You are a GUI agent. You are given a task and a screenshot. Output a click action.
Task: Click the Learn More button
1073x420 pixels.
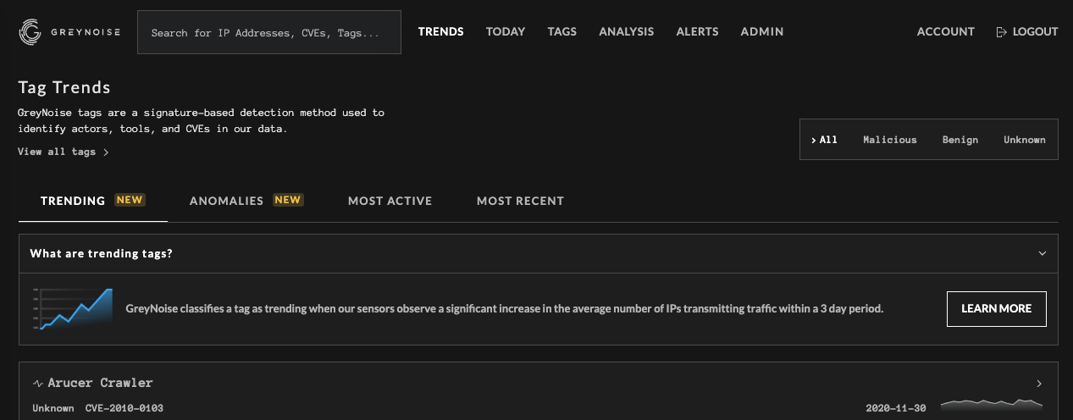point(997,309)
